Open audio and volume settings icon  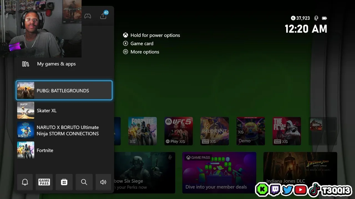pyautogui.click(x=103, y=182)
